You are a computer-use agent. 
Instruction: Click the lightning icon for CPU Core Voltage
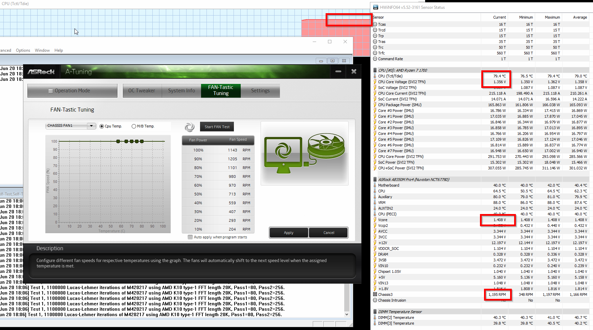click(x=375, y=82)
